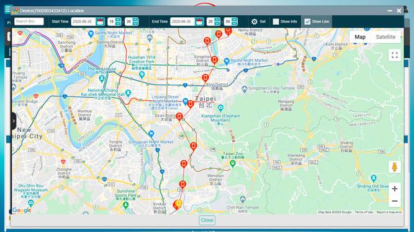Click the Raohe Night Market pin
Viewport: 414px width, 232px height.
(227, 61)
